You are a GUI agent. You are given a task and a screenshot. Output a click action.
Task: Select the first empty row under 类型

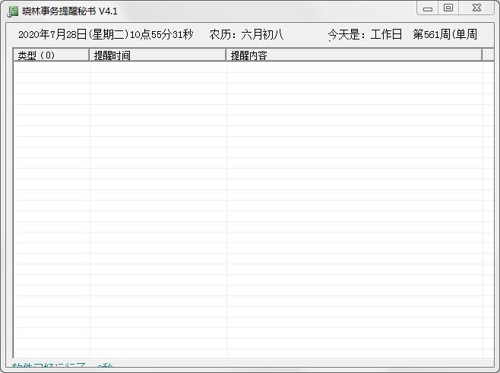tap(52, 67)
